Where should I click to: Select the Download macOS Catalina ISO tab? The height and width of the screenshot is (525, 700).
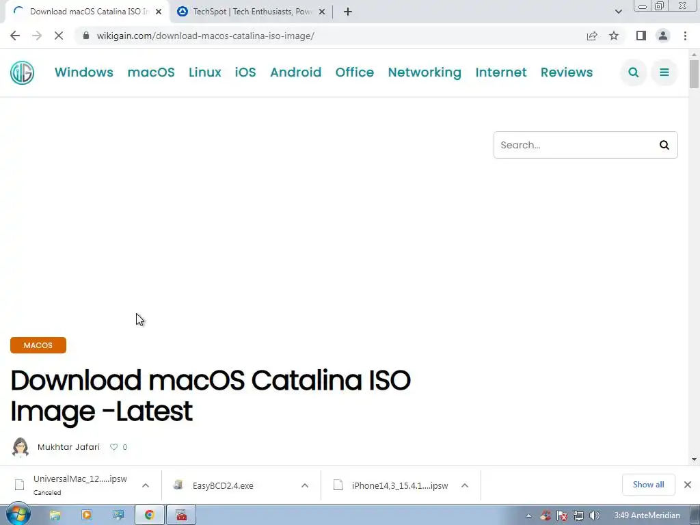coord(88,12)
